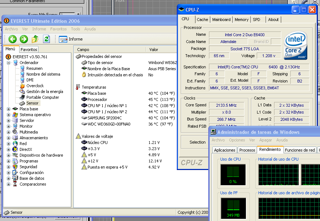Expand the Red node
320x221 pixels.
click(x=8, y=144)
